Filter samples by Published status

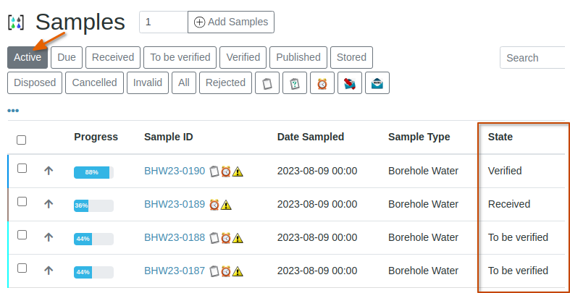298,57
